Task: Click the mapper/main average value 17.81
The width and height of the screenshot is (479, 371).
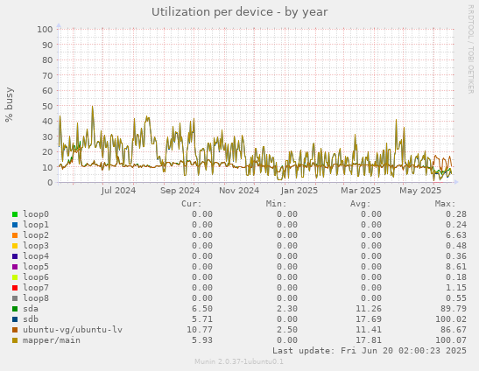Action: pyautogui.click(x=369, y=340)
